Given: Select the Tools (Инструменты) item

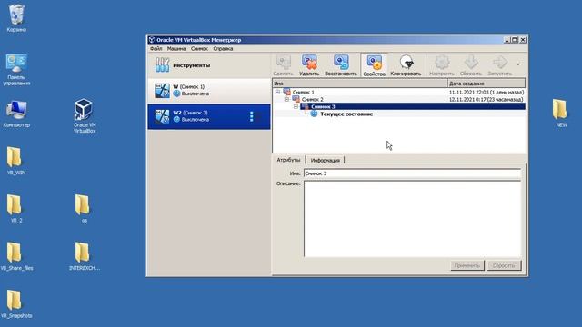Looking at the screenshot, I should click(x=209, y=65).
